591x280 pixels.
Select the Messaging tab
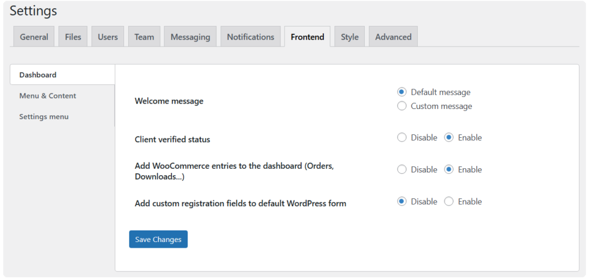pos(190,37)
